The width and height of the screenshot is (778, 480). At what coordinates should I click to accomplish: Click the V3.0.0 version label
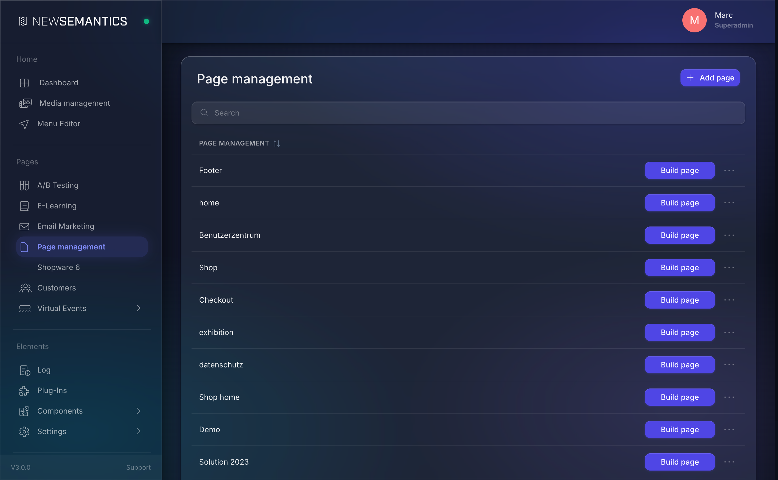click(x=21, y=468)
